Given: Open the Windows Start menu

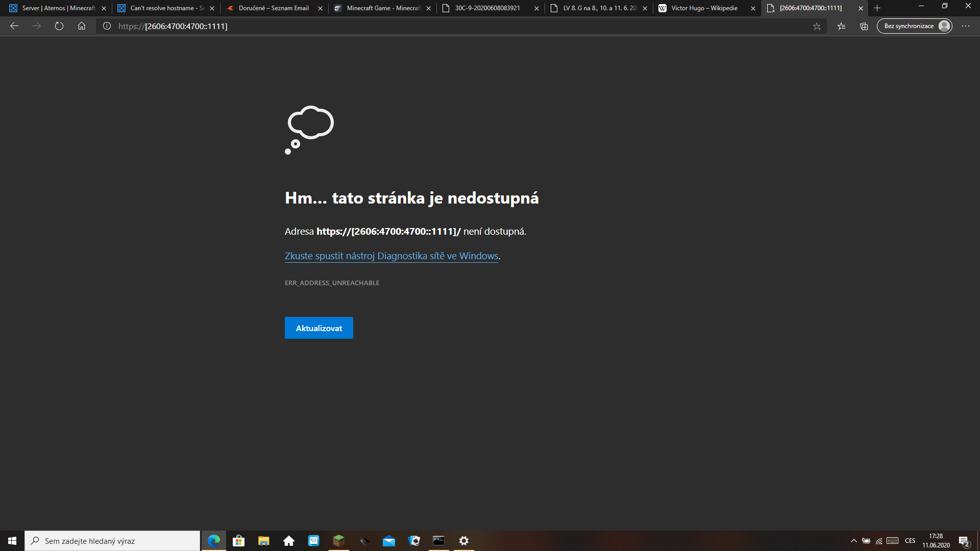Looking at the screenshot, I should tap(12, 541).
